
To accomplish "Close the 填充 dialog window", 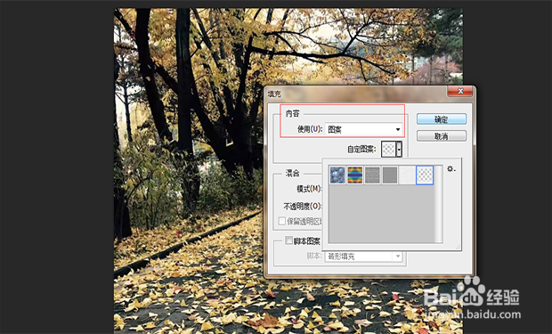I will tap(460, 92).
